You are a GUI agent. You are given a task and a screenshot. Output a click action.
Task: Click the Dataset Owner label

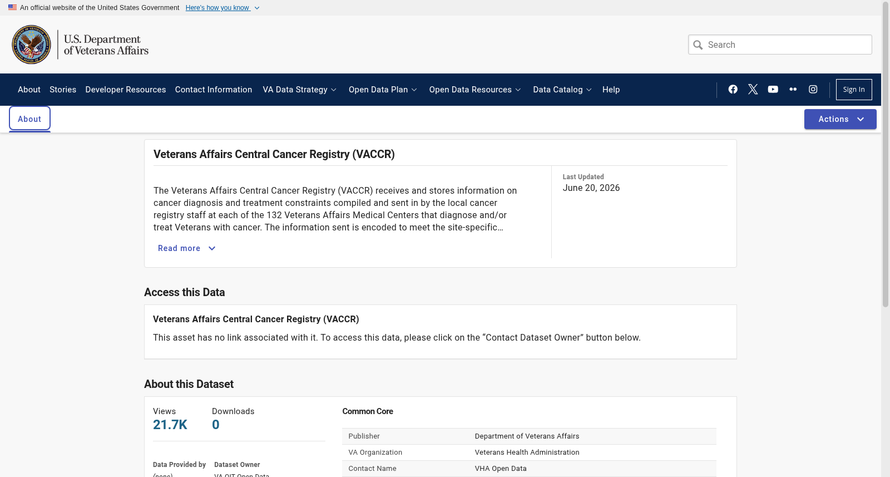tap(237, 465)
